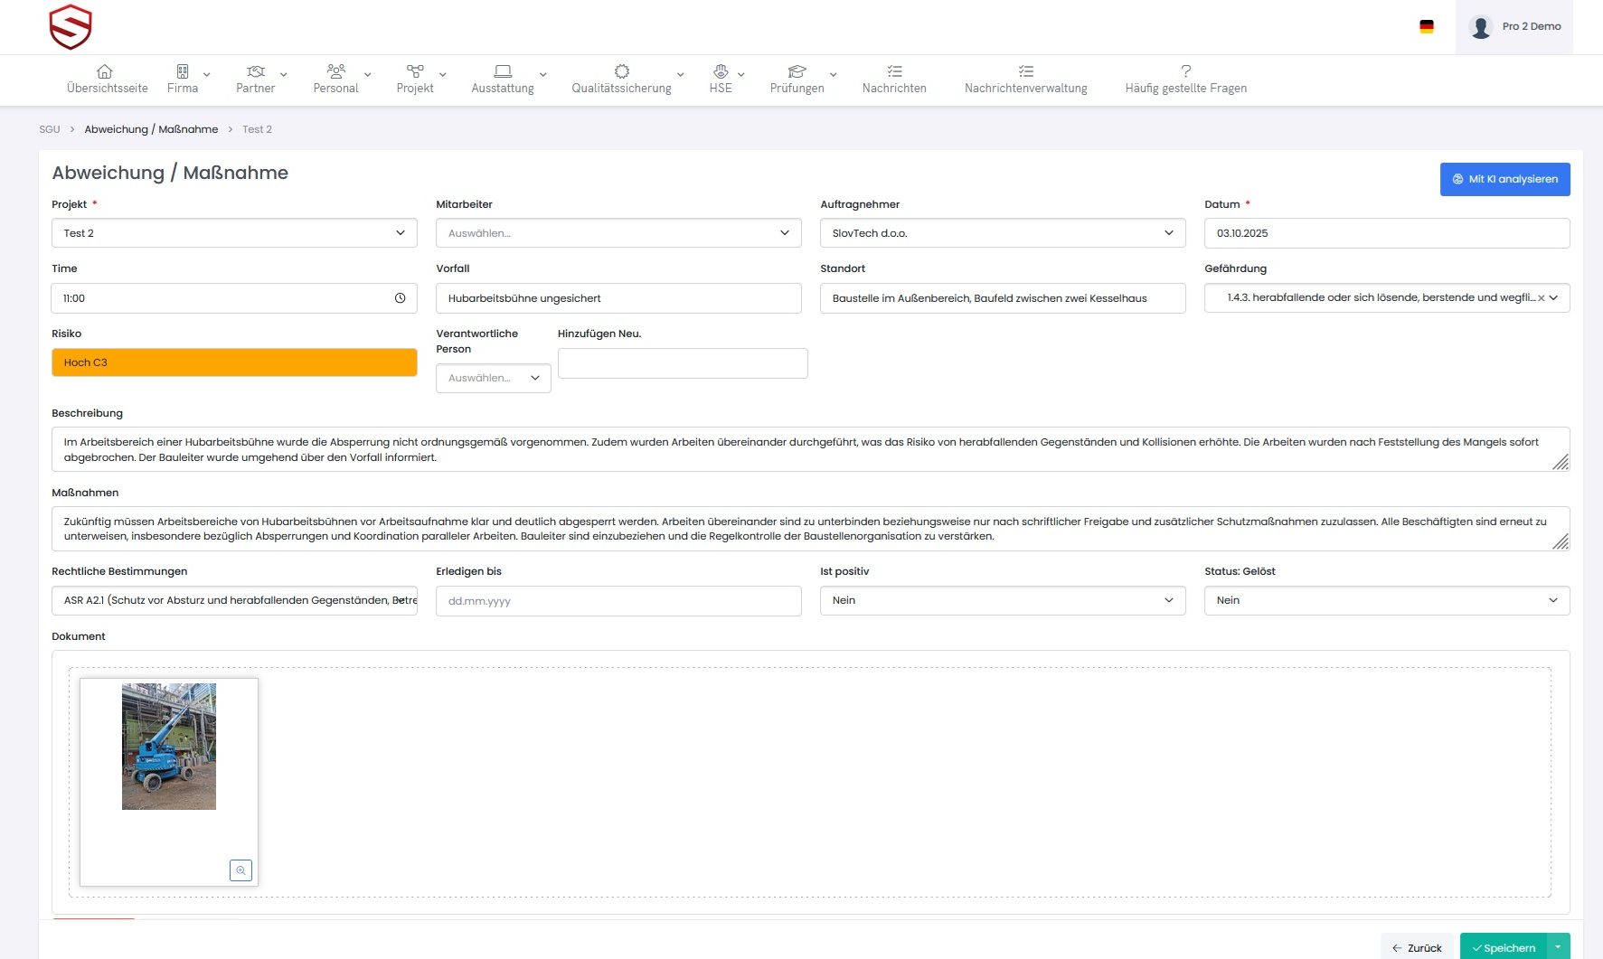
Task: Click the shield logo in the header
Action: coord(71,27)
